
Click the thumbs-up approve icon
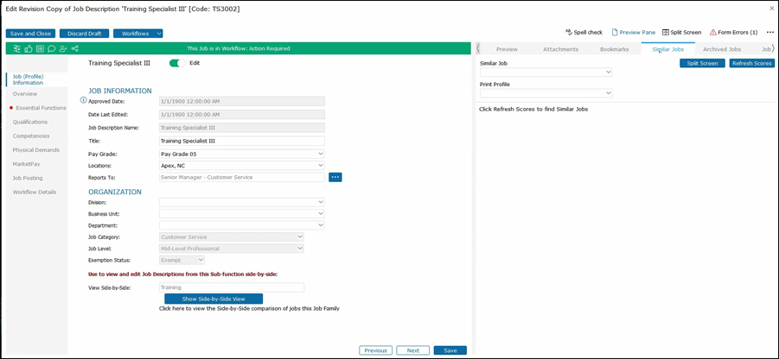tap(29, 49)
